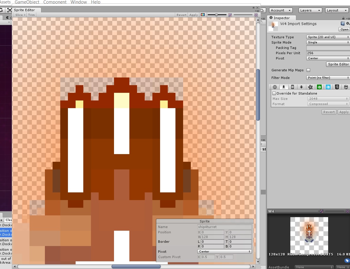Open the Pivot dropdown in the Sprite panel
350x269 pixels.
[x=224, y=251]
